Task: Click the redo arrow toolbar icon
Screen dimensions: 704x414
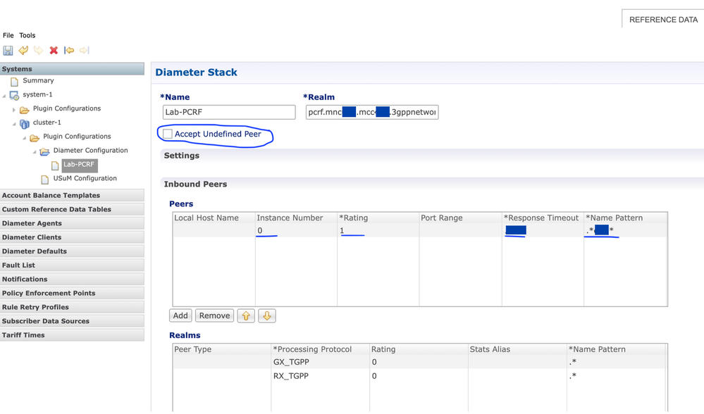Action: click(39, 50)
